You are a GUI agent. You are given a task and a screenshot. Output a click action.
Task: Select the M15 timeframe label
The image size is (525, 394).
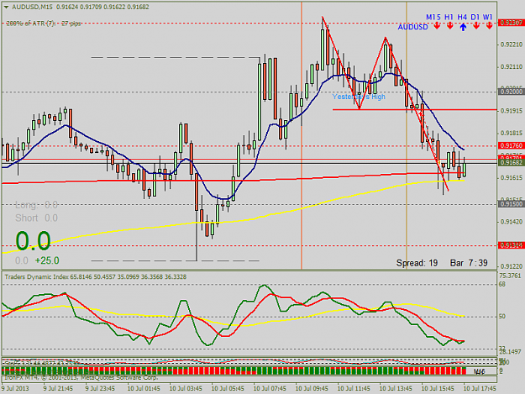433,17
